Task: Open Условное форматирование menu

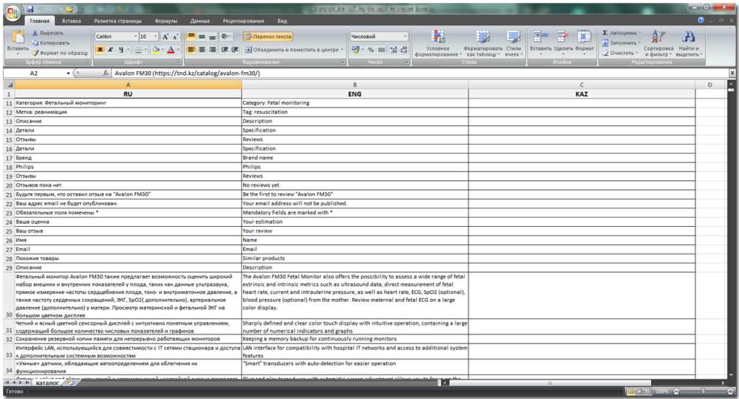Action: (438, 43)
